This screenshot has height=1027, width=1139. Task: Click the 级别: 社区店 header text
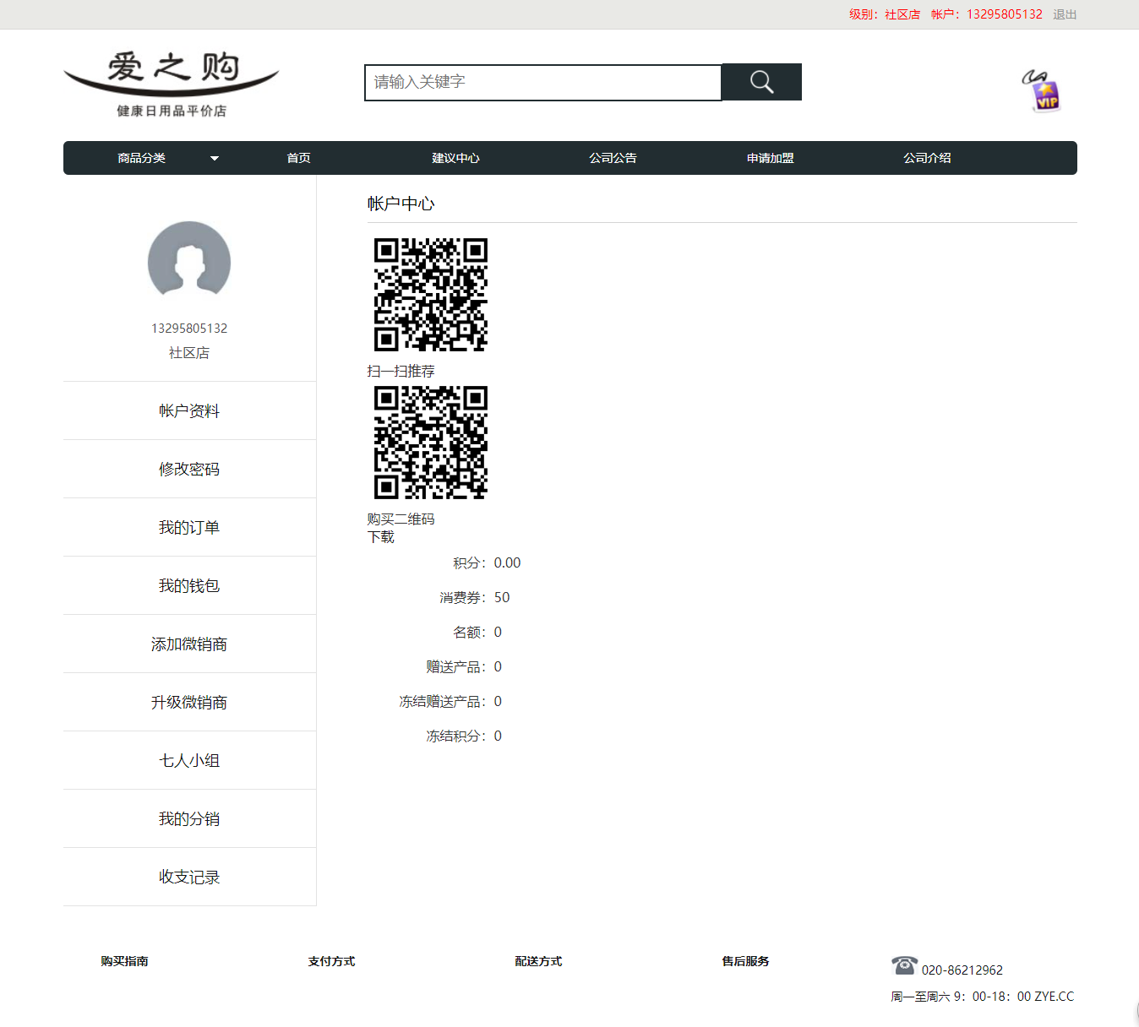885,14
